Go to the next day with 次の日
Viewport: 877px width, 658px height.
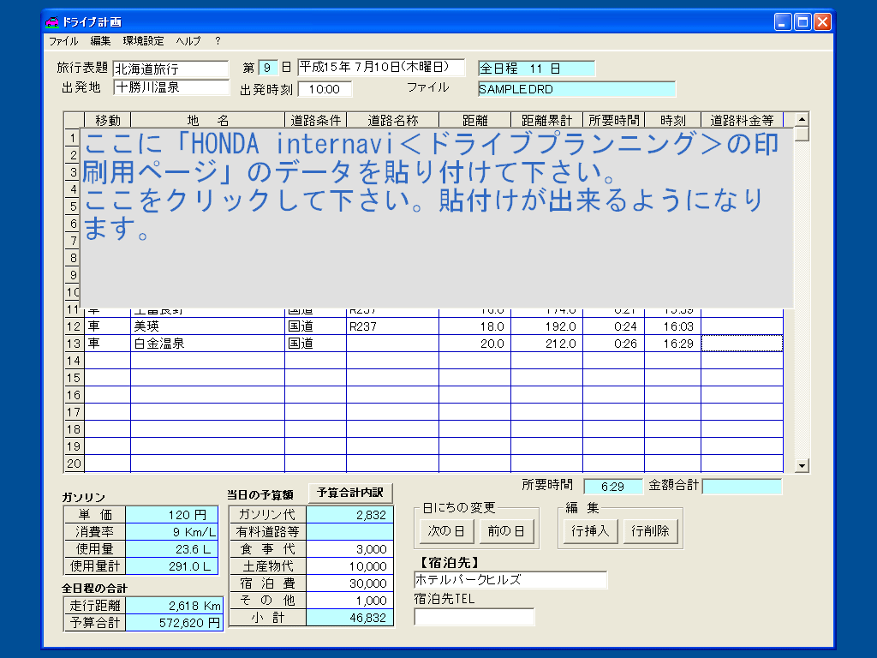coord(446,531)
